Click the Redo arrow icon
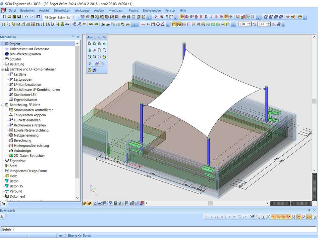This screenshot has height=238, width=318. click(31, 17)
